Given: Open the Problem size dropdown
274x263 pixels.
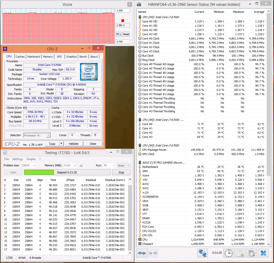Looking at the screenshot, I should pos(28,165).
